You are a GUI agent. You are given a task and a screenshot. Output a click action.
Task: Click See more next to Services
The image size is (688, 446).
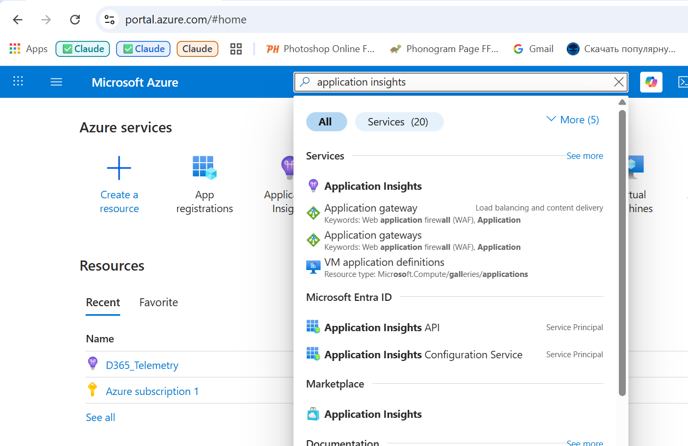[585, 156]
